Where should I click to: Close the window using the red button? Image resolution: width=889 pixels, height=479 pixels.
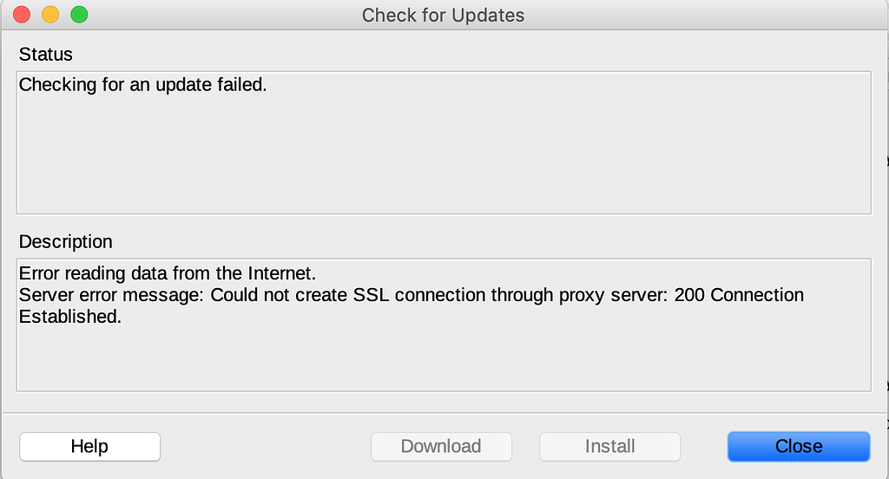click(x=22, y=15)
